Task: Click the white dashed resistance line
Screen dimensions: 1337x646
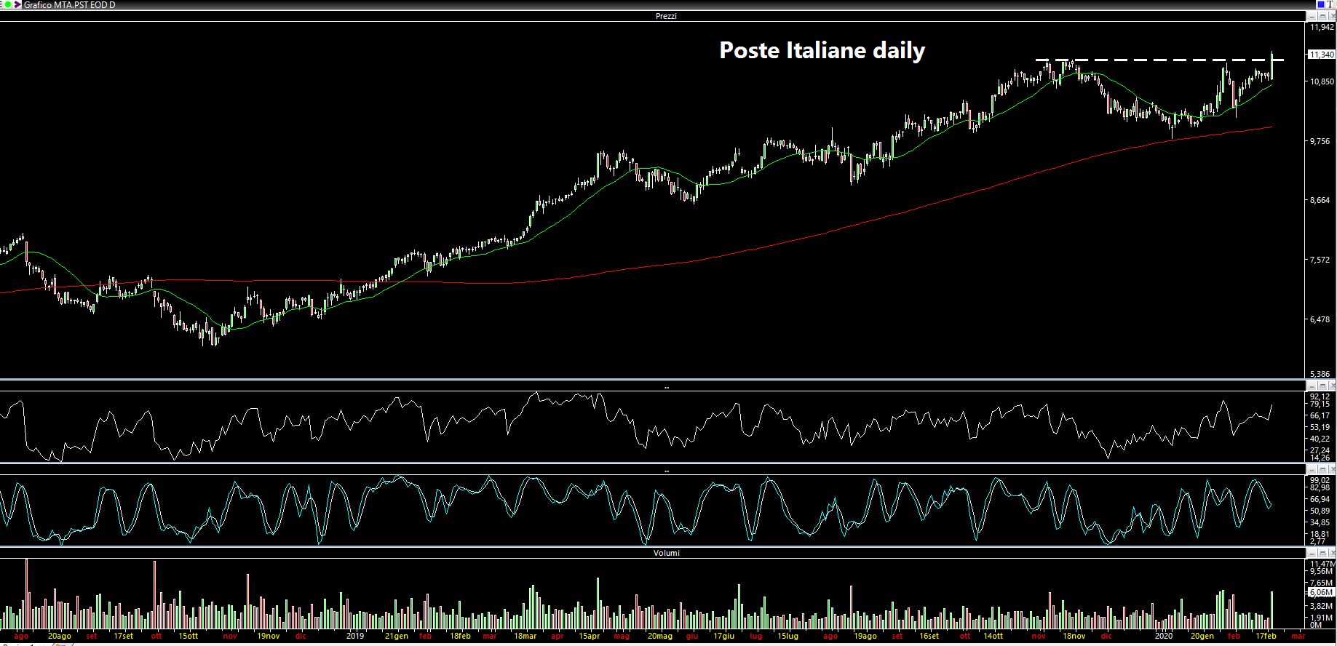Action: 1159,60
